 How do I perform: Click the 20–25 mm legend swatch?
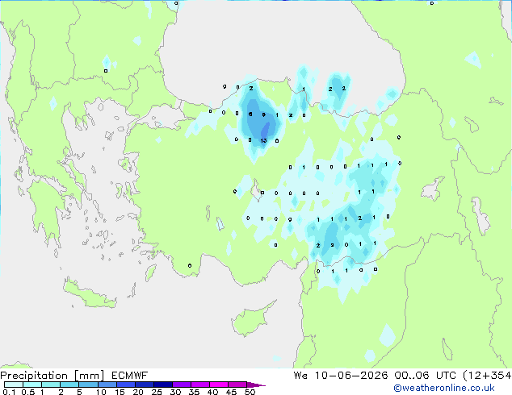point(144,385)
